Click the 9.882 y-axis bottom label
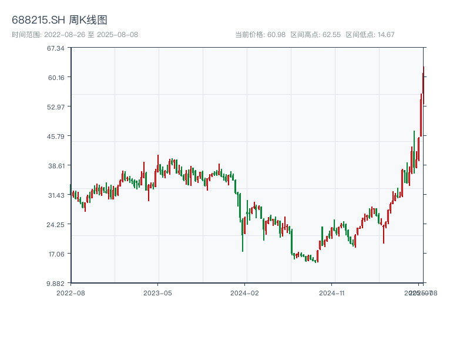 coord(56,283)
